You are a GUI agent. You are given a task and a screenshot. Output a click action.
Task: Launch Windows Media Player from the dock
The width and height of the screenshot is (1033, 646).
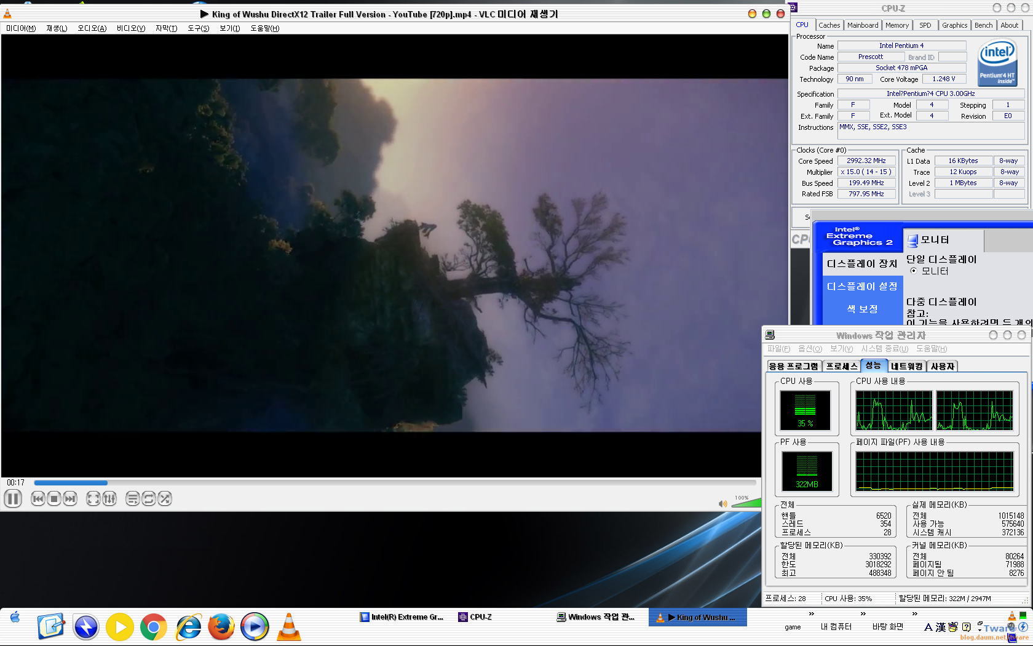(x=255, y=627)
